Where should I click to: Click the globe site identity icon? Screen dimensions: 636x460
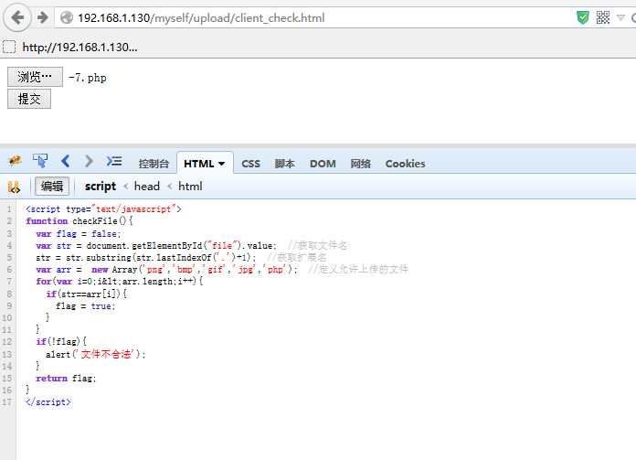click(x=67, y=17)
